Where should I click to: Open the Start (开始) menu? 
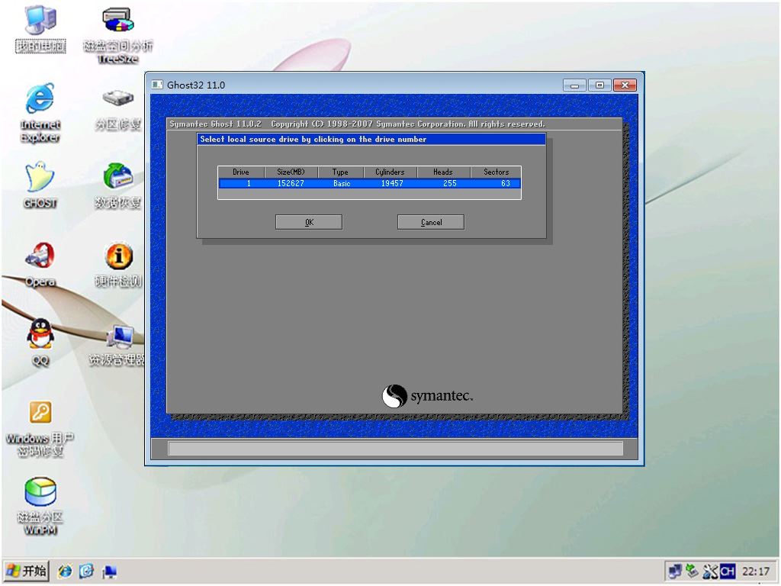tap(27, 571)
